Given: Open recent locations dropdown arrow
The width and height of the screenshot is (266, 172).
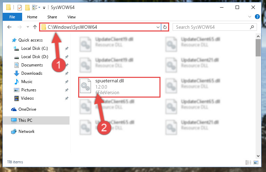Looking at the screenshot, I should click(28, 27).
